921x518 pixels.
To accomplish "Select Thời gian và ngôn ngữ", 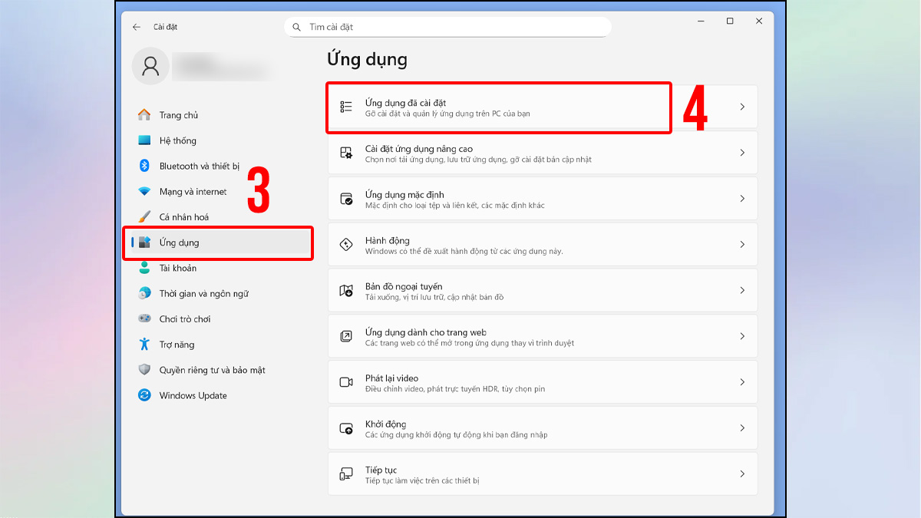I will (x=220, y=293).
